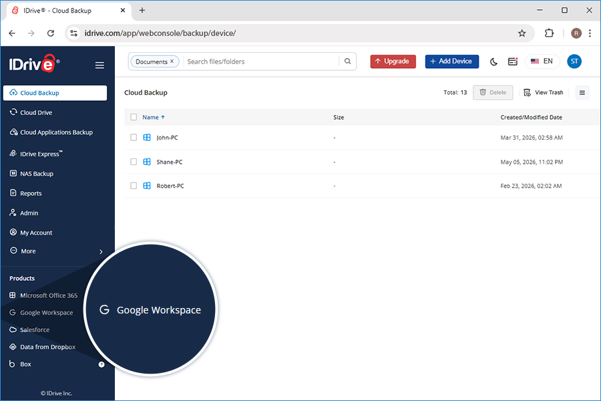
Task: Open Microsoft Office 365 product
Action: (x=43, y=295)
